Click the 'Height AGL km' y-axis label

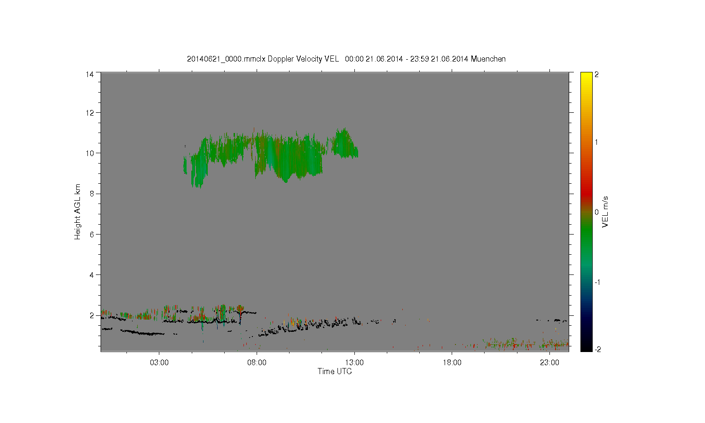pyautogui.click(x=78, y=211)
